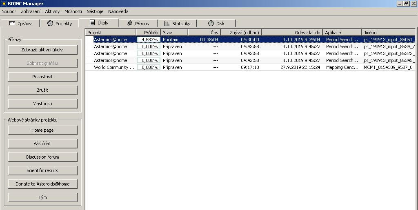This screenshot has height=210, width=418.
Task: Select task ps_190913_input_85322
Action: click(x=250, y=53)
